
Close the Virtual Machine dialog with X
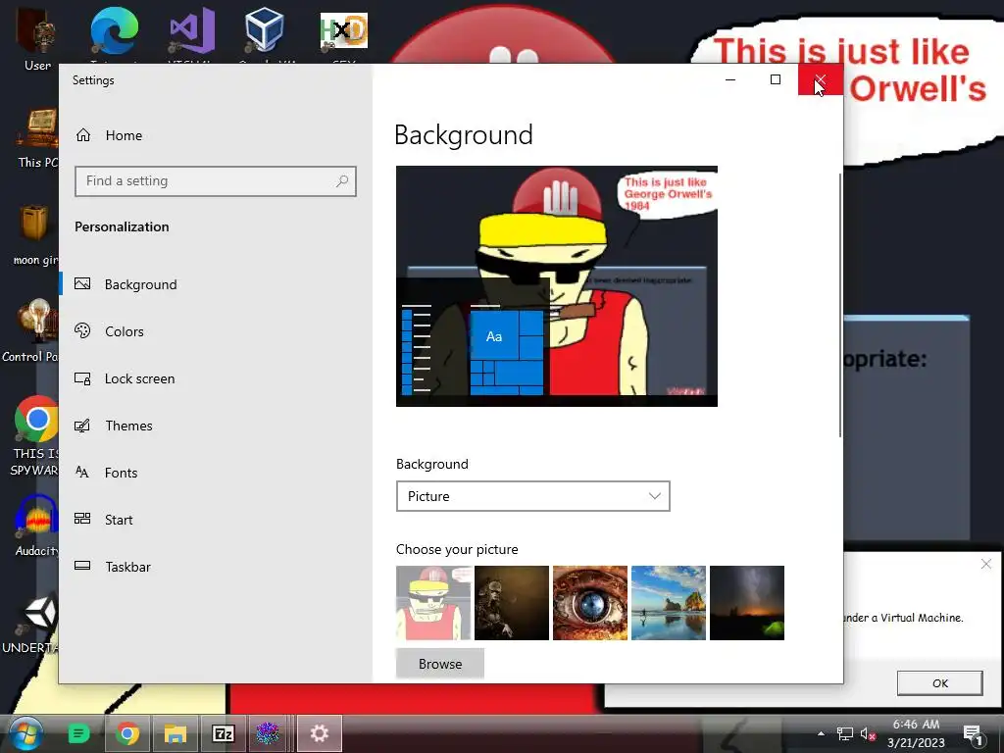[986, 564]
